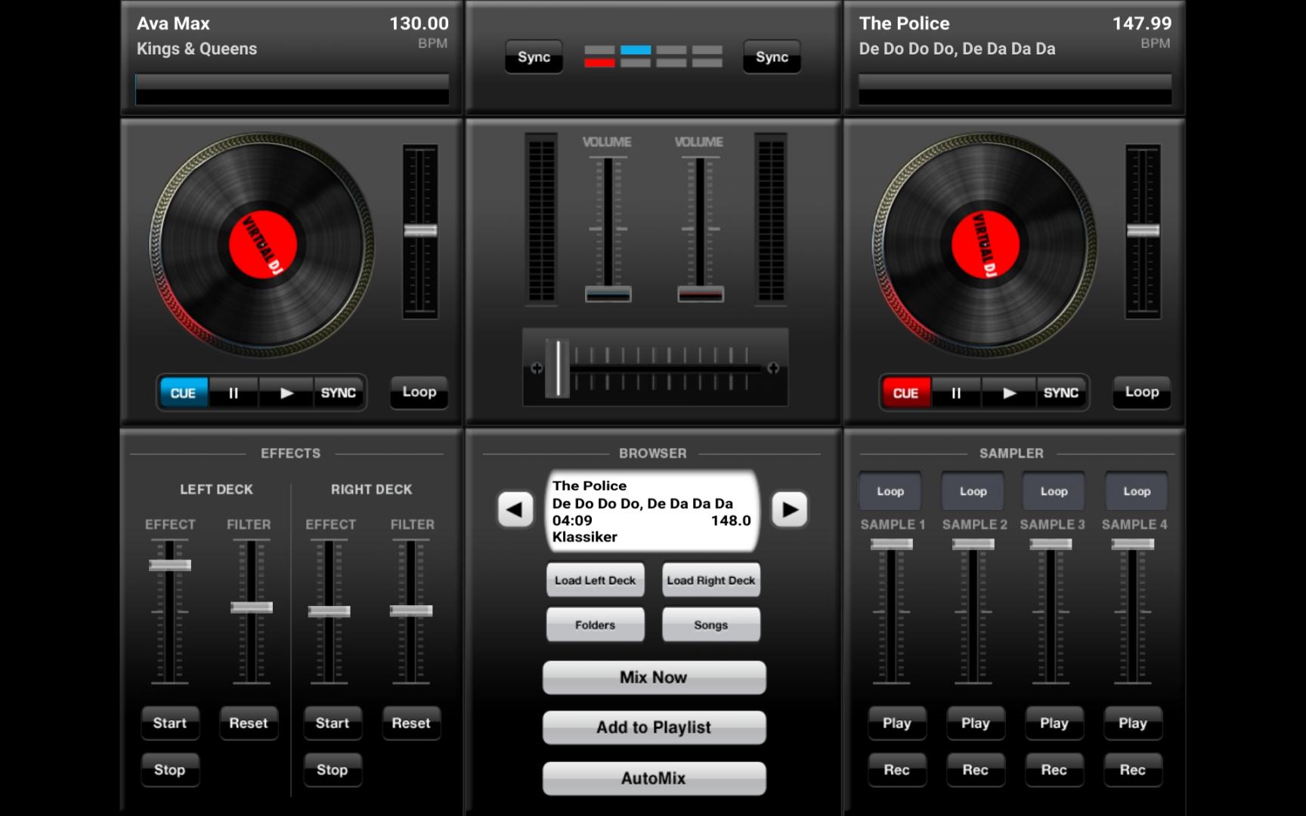Start AutoMix
The height and width of the screenshot is (816, 1306).
tap(654, 778)
